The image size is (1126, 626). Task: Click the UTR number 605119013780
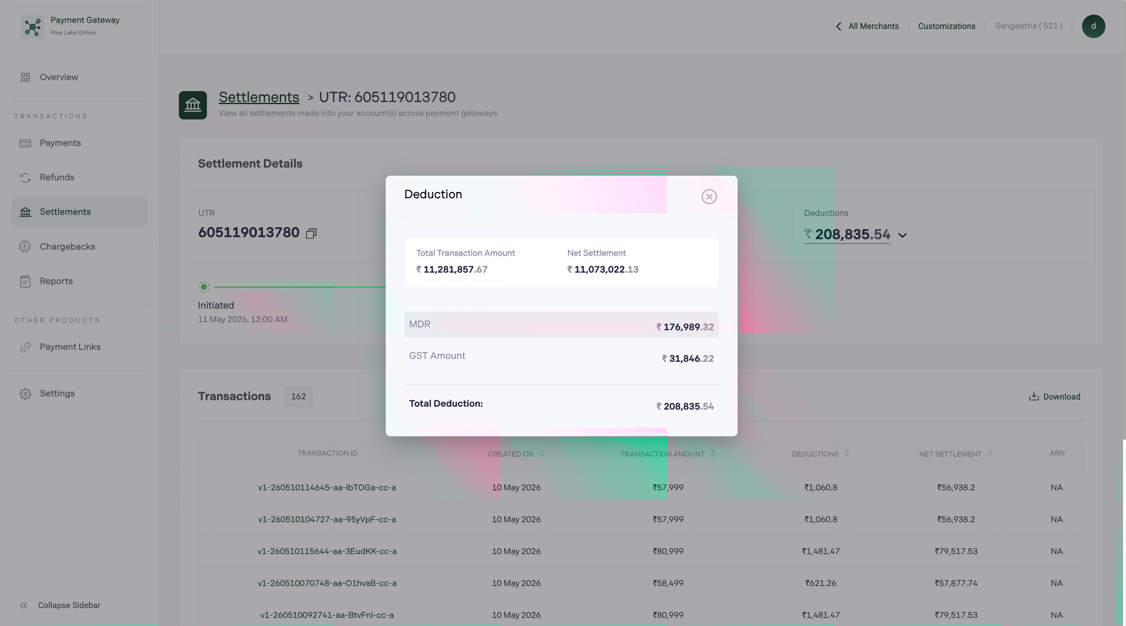(x=249, y=233)
